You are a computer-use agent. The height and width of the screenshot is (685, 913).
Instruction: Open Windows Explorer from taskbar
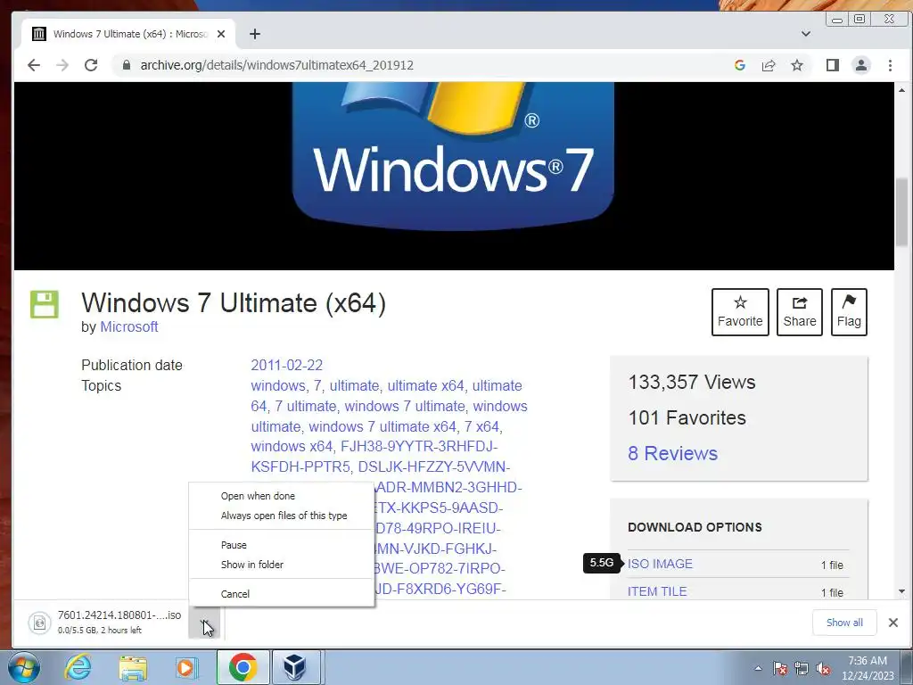[x=133, y=667]
